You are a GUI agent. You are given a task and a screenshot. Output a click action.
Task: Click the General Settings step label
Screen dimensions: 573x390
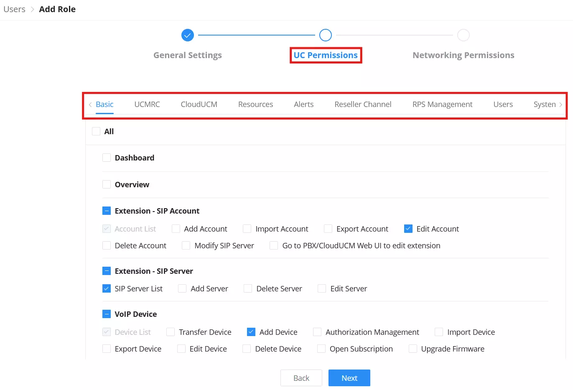point(188,55)
